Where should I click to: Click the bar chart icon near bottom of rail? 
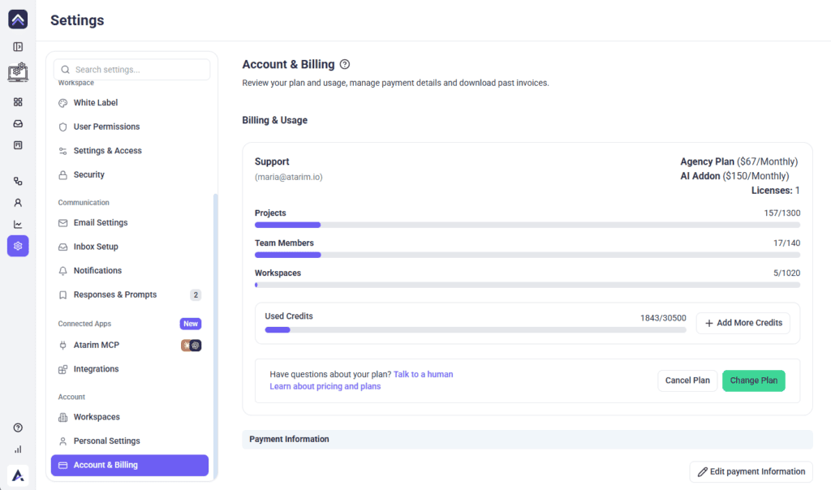coord(18,449)
